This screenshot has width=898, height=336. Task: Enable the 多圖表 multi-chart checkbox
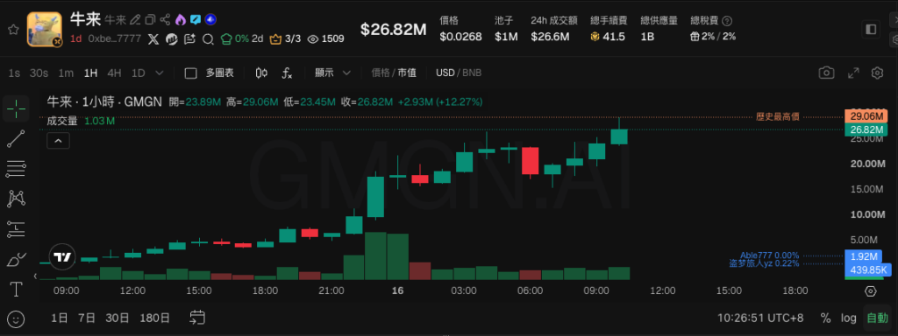click(191, 73)
